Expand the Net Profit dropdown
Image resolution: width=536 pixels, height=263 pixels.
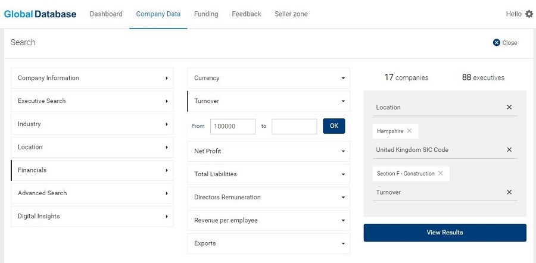pyautogui.click(x=269, y=151)
